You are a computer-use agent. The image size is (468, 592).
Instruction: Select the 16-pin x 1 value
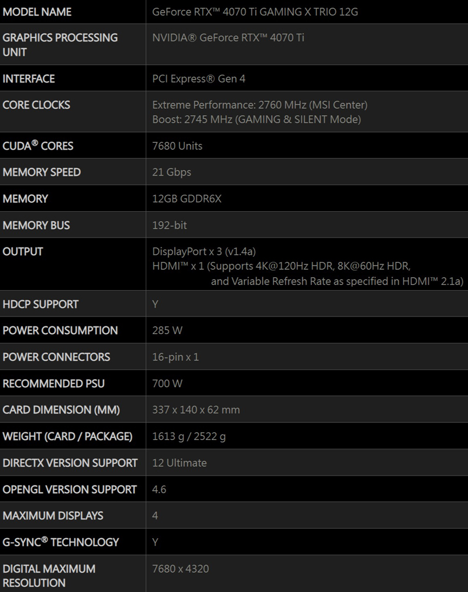(x=175, y=357)
